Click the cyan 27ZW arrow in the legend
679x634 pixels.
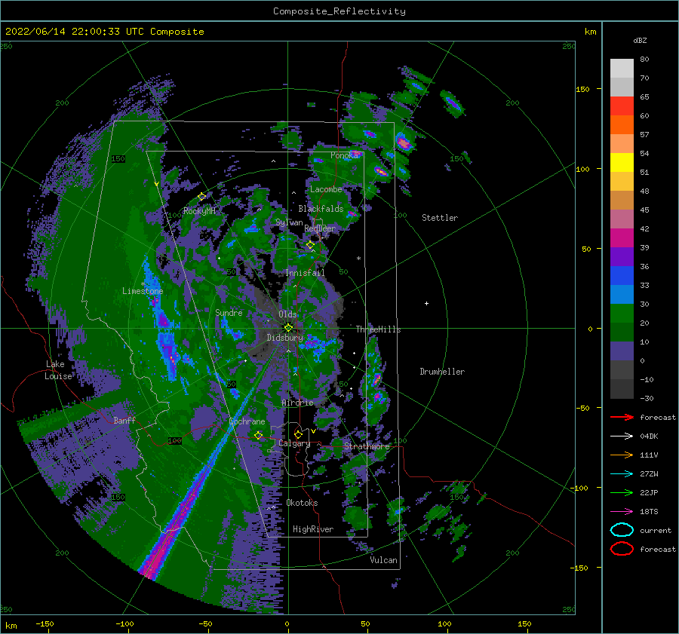[x=622, y=474]
